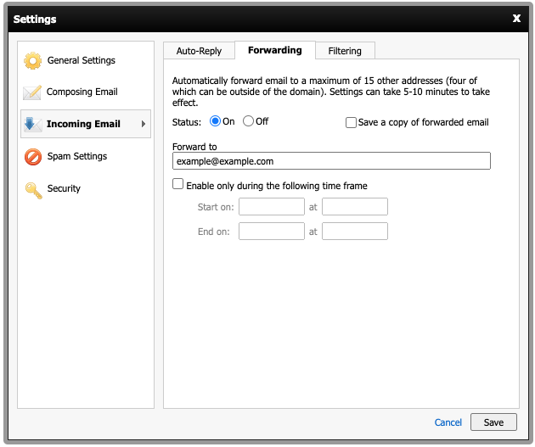535x447 pixels.
Task: Click the Composing Email envelope icon
Action: (x=32, y=92)
